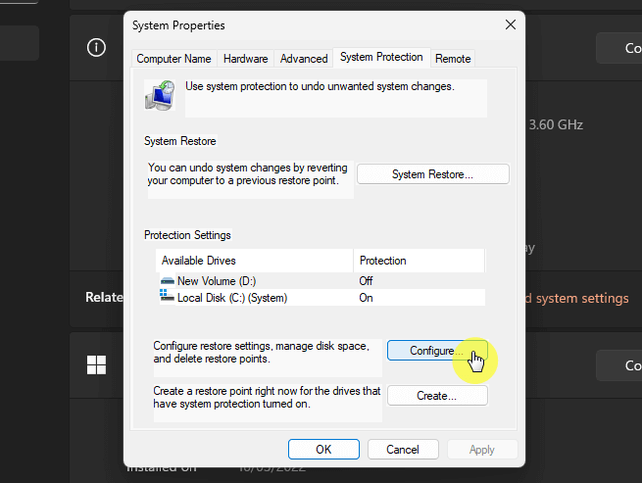The image size is (642, 483).
Task: Click the Off protection status cell
Action: [366, 281]
